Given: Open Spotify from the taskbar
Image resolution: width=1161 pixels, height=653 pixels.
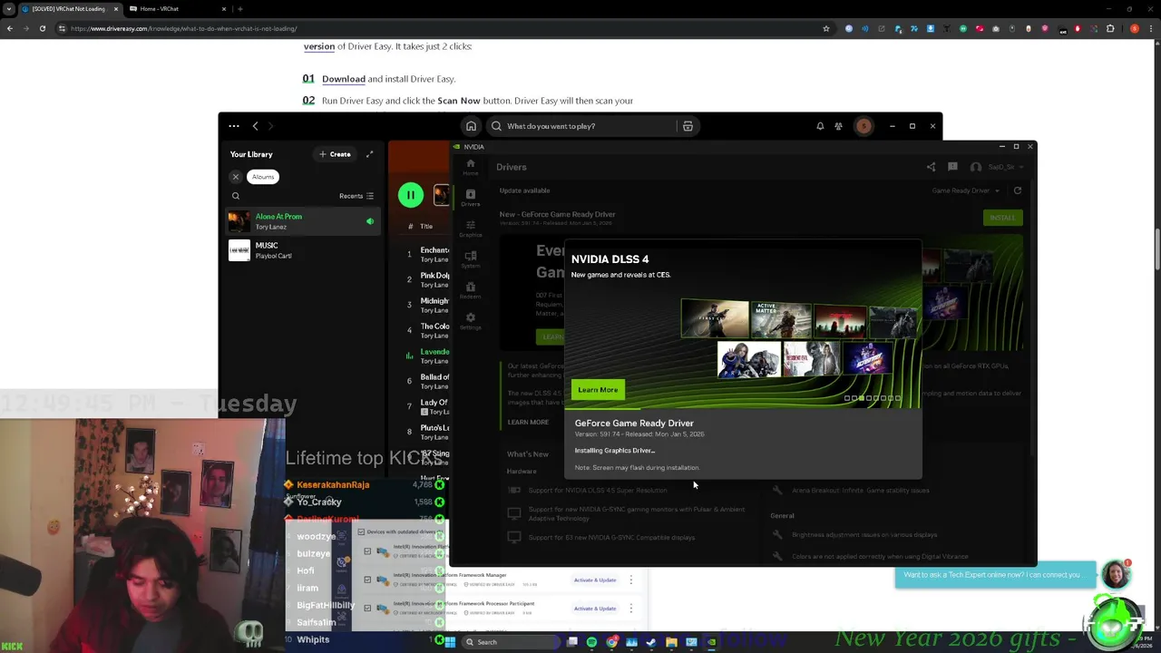Looking at the screenshot, I should click(591, 642).
